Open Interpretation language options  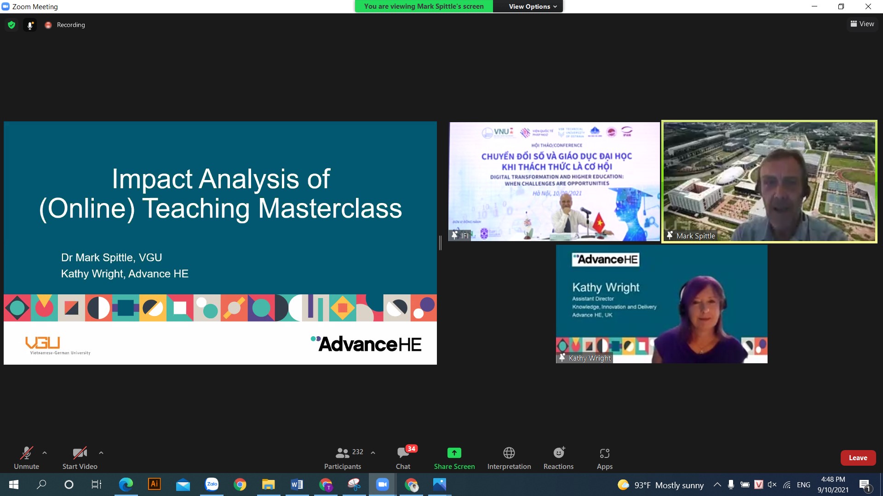pyautogui.click(x=509, y=458)
